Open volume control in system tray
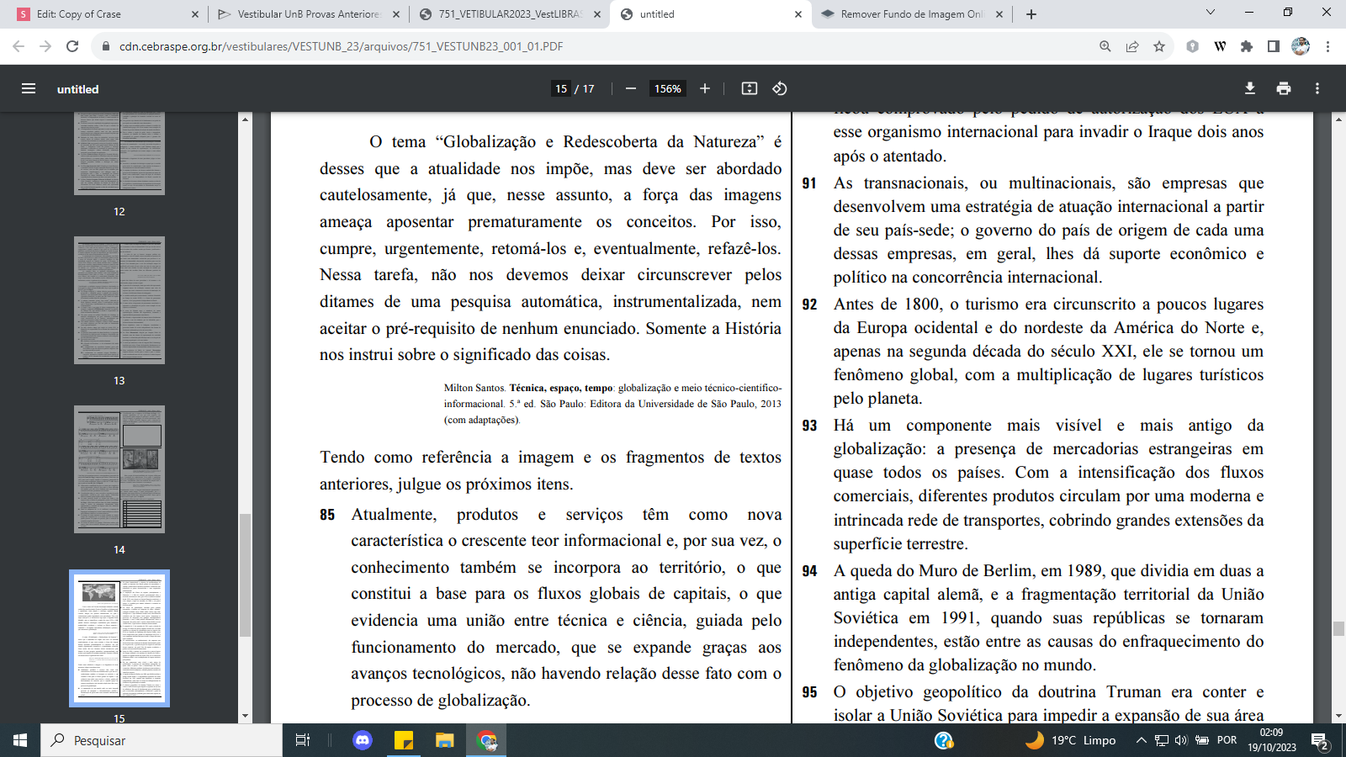 1181,740
